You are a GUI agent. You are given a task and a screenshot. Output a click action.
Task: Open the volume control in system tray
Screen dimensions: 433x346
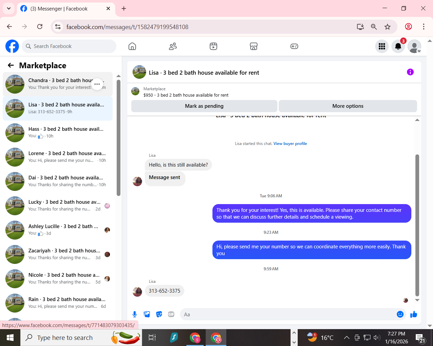[377, 338]
